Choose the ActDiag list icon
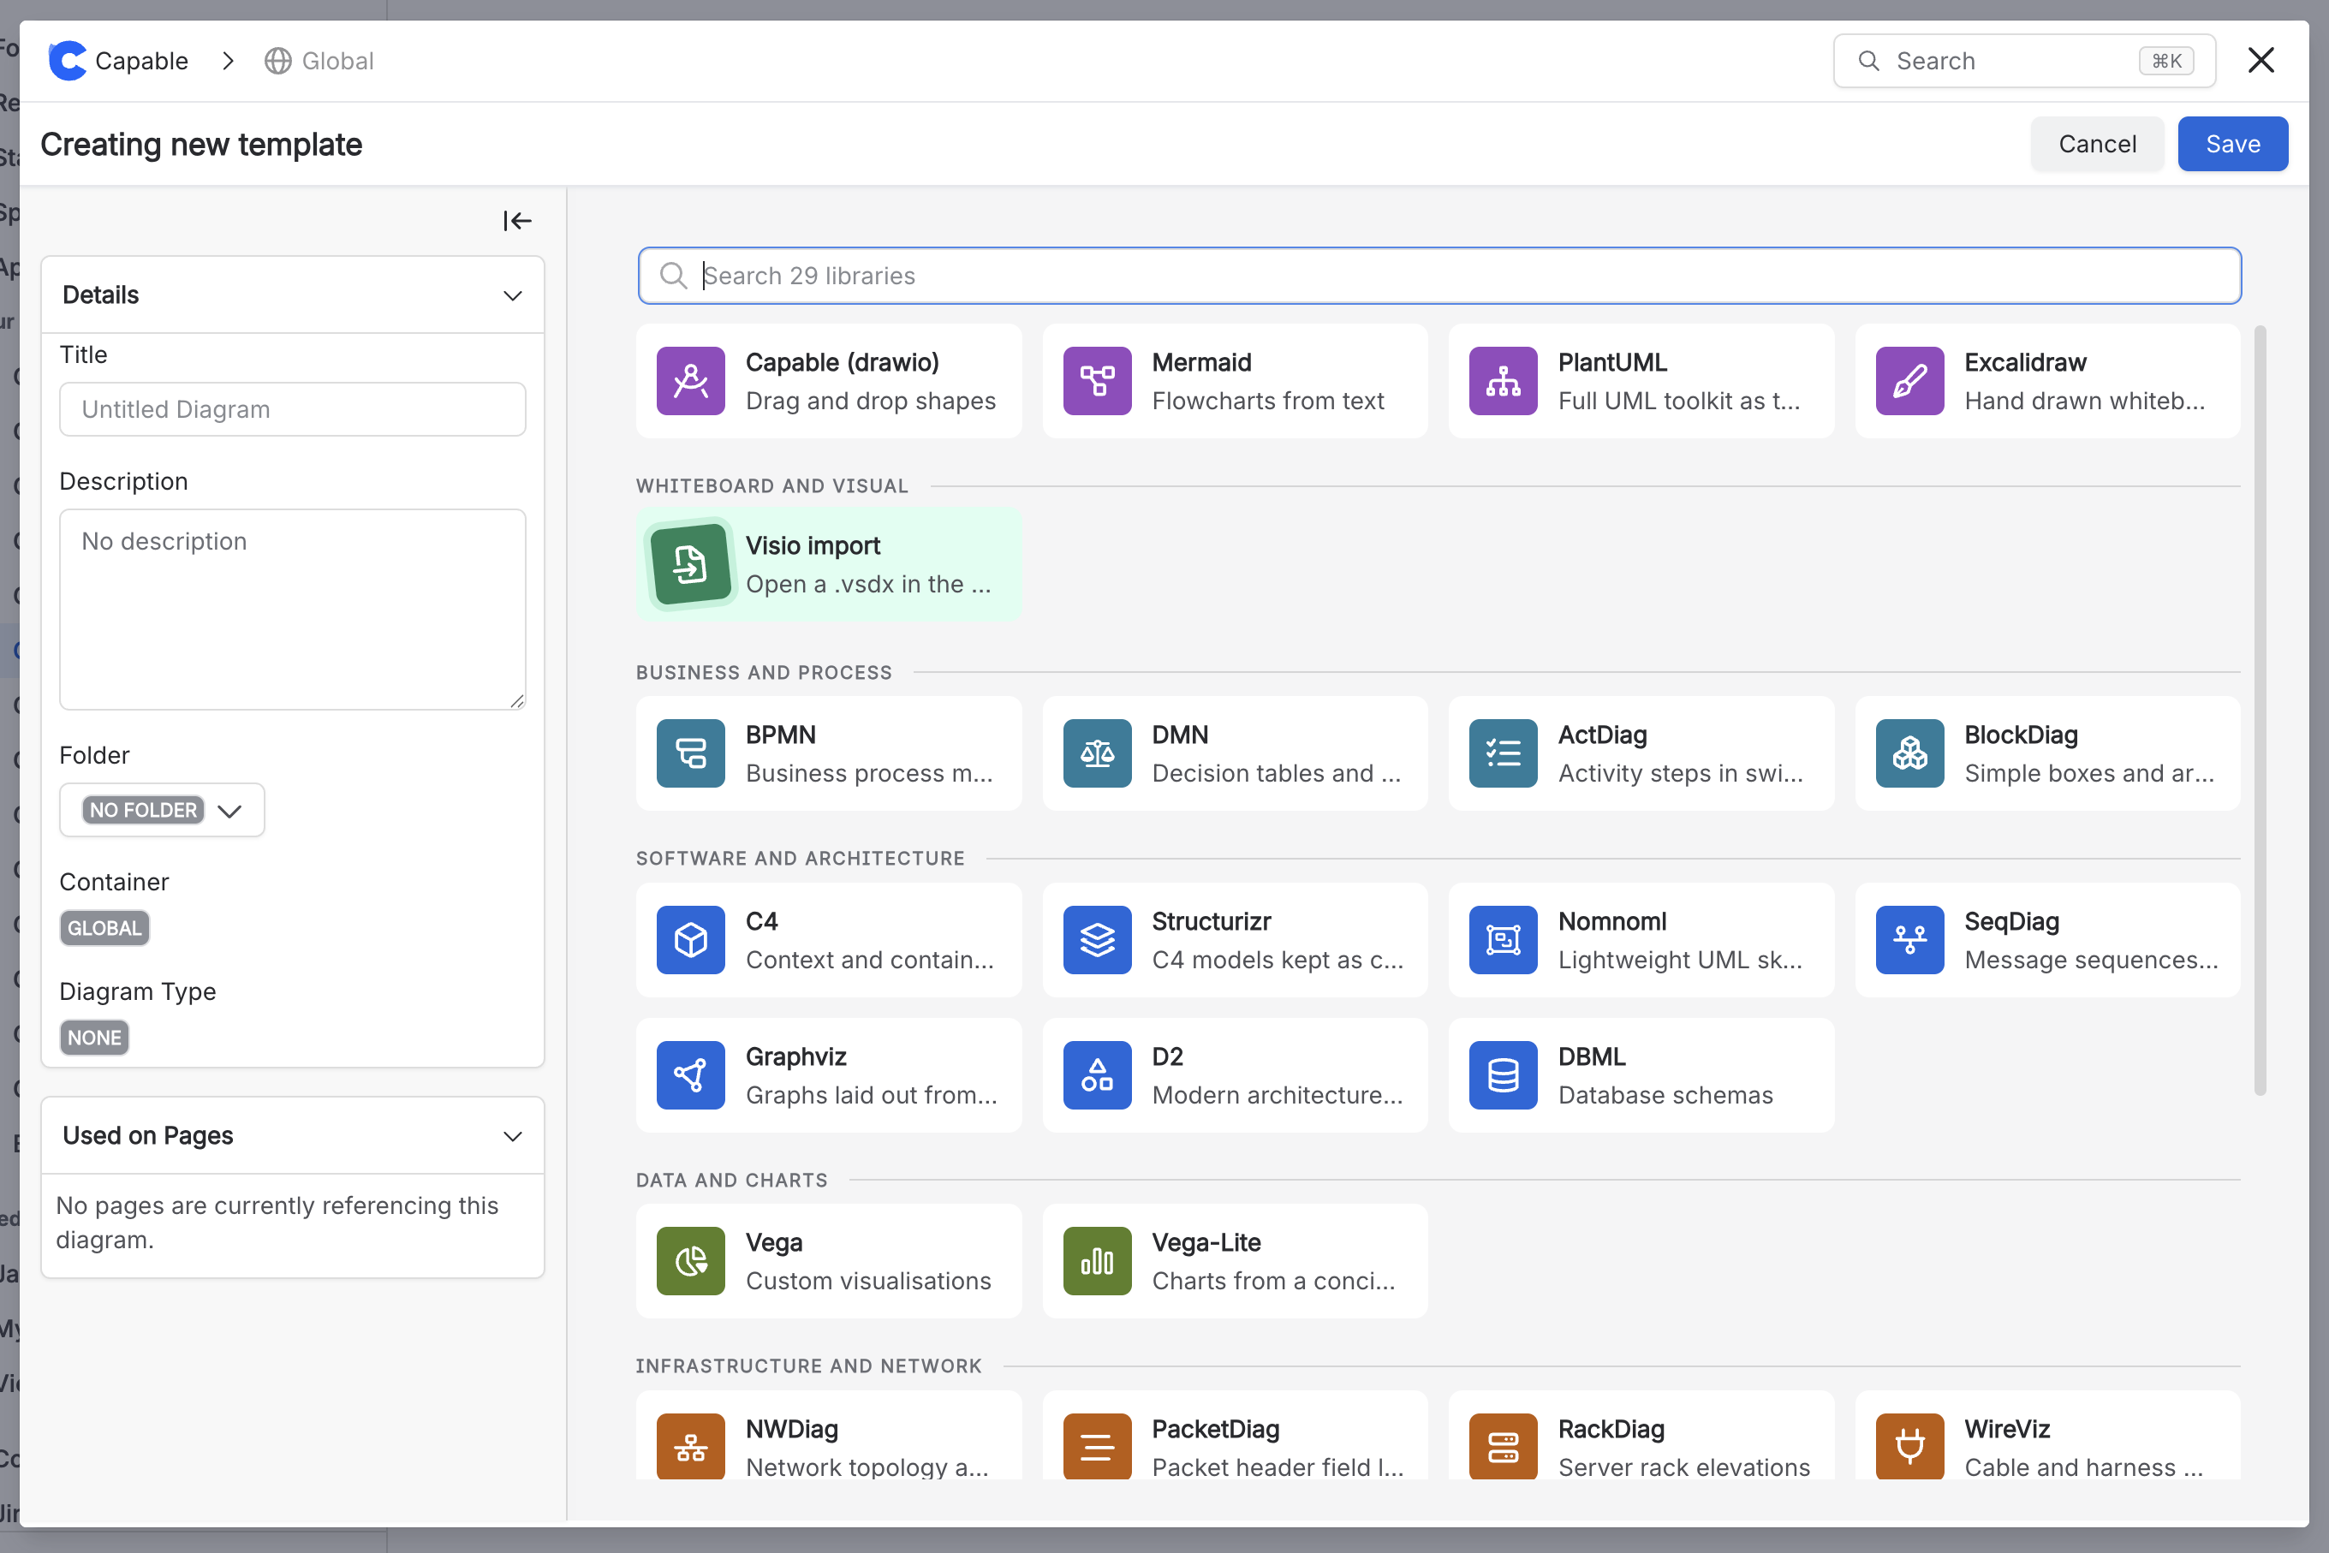2329x1553 pixels. click(x=1503, y=753)
